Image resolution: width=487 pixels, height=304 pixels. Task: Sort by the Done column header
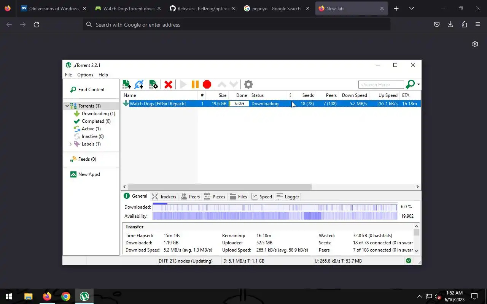pos(239,95)
